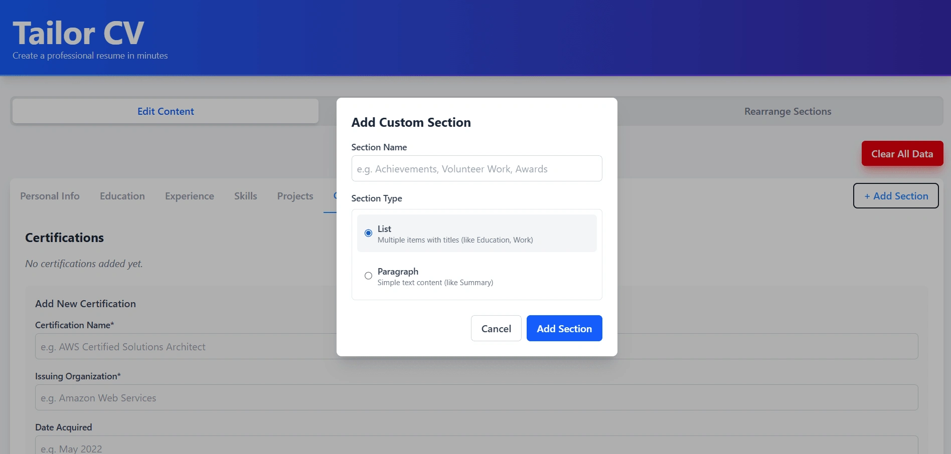
Task: Select the List radio button
Action: tap(368, 233)
